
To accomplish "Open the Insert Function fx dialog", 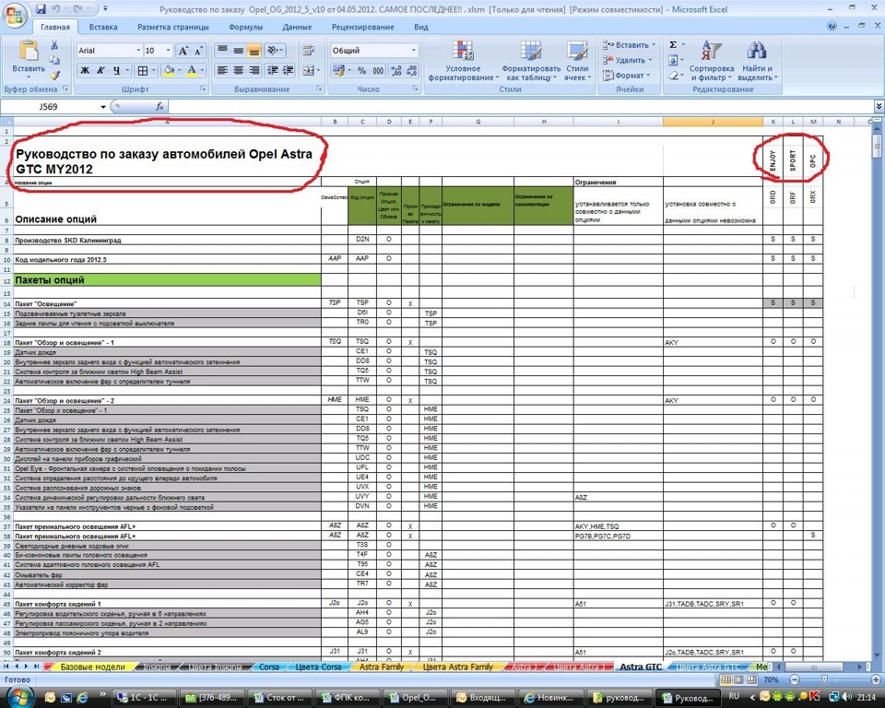I will pos(159,106).
